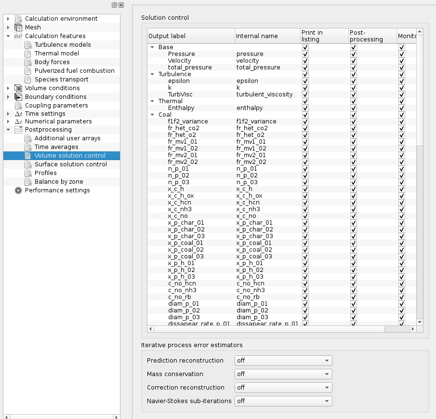Toggle Monitoring checkbox for total_pressure
The height and width of the screenshot is (419, 436).
pyautogui.click(x=401, y=68)
